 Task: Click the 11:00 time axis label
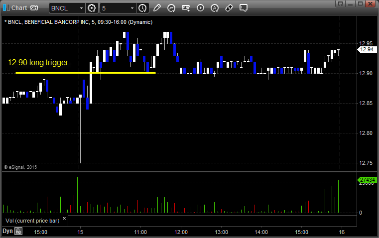coord(140,232)
